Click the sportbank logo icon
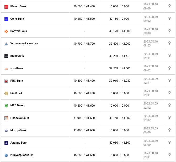This screenshot has height=162, width=176. pos(6,69)
